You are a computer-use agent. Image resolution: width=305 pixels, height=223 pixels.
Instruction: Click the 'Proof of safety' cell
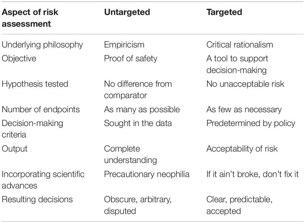[x=131, y=58]
